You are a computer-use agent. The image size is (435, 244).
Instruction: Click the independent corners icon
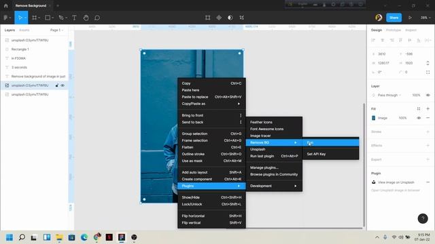point(428,73)
